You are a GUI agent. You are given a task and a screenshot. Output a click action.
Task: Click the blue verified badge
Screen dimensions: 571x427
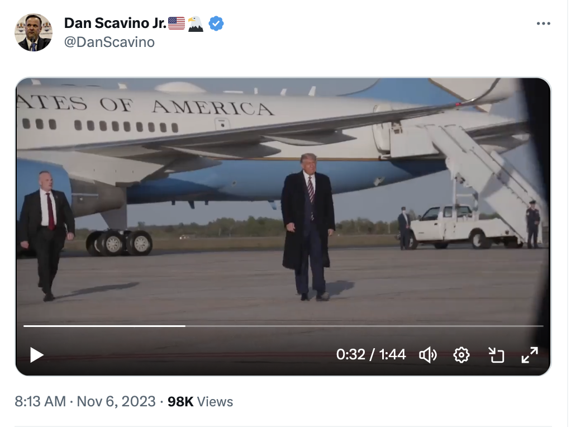tap(216, 23)
